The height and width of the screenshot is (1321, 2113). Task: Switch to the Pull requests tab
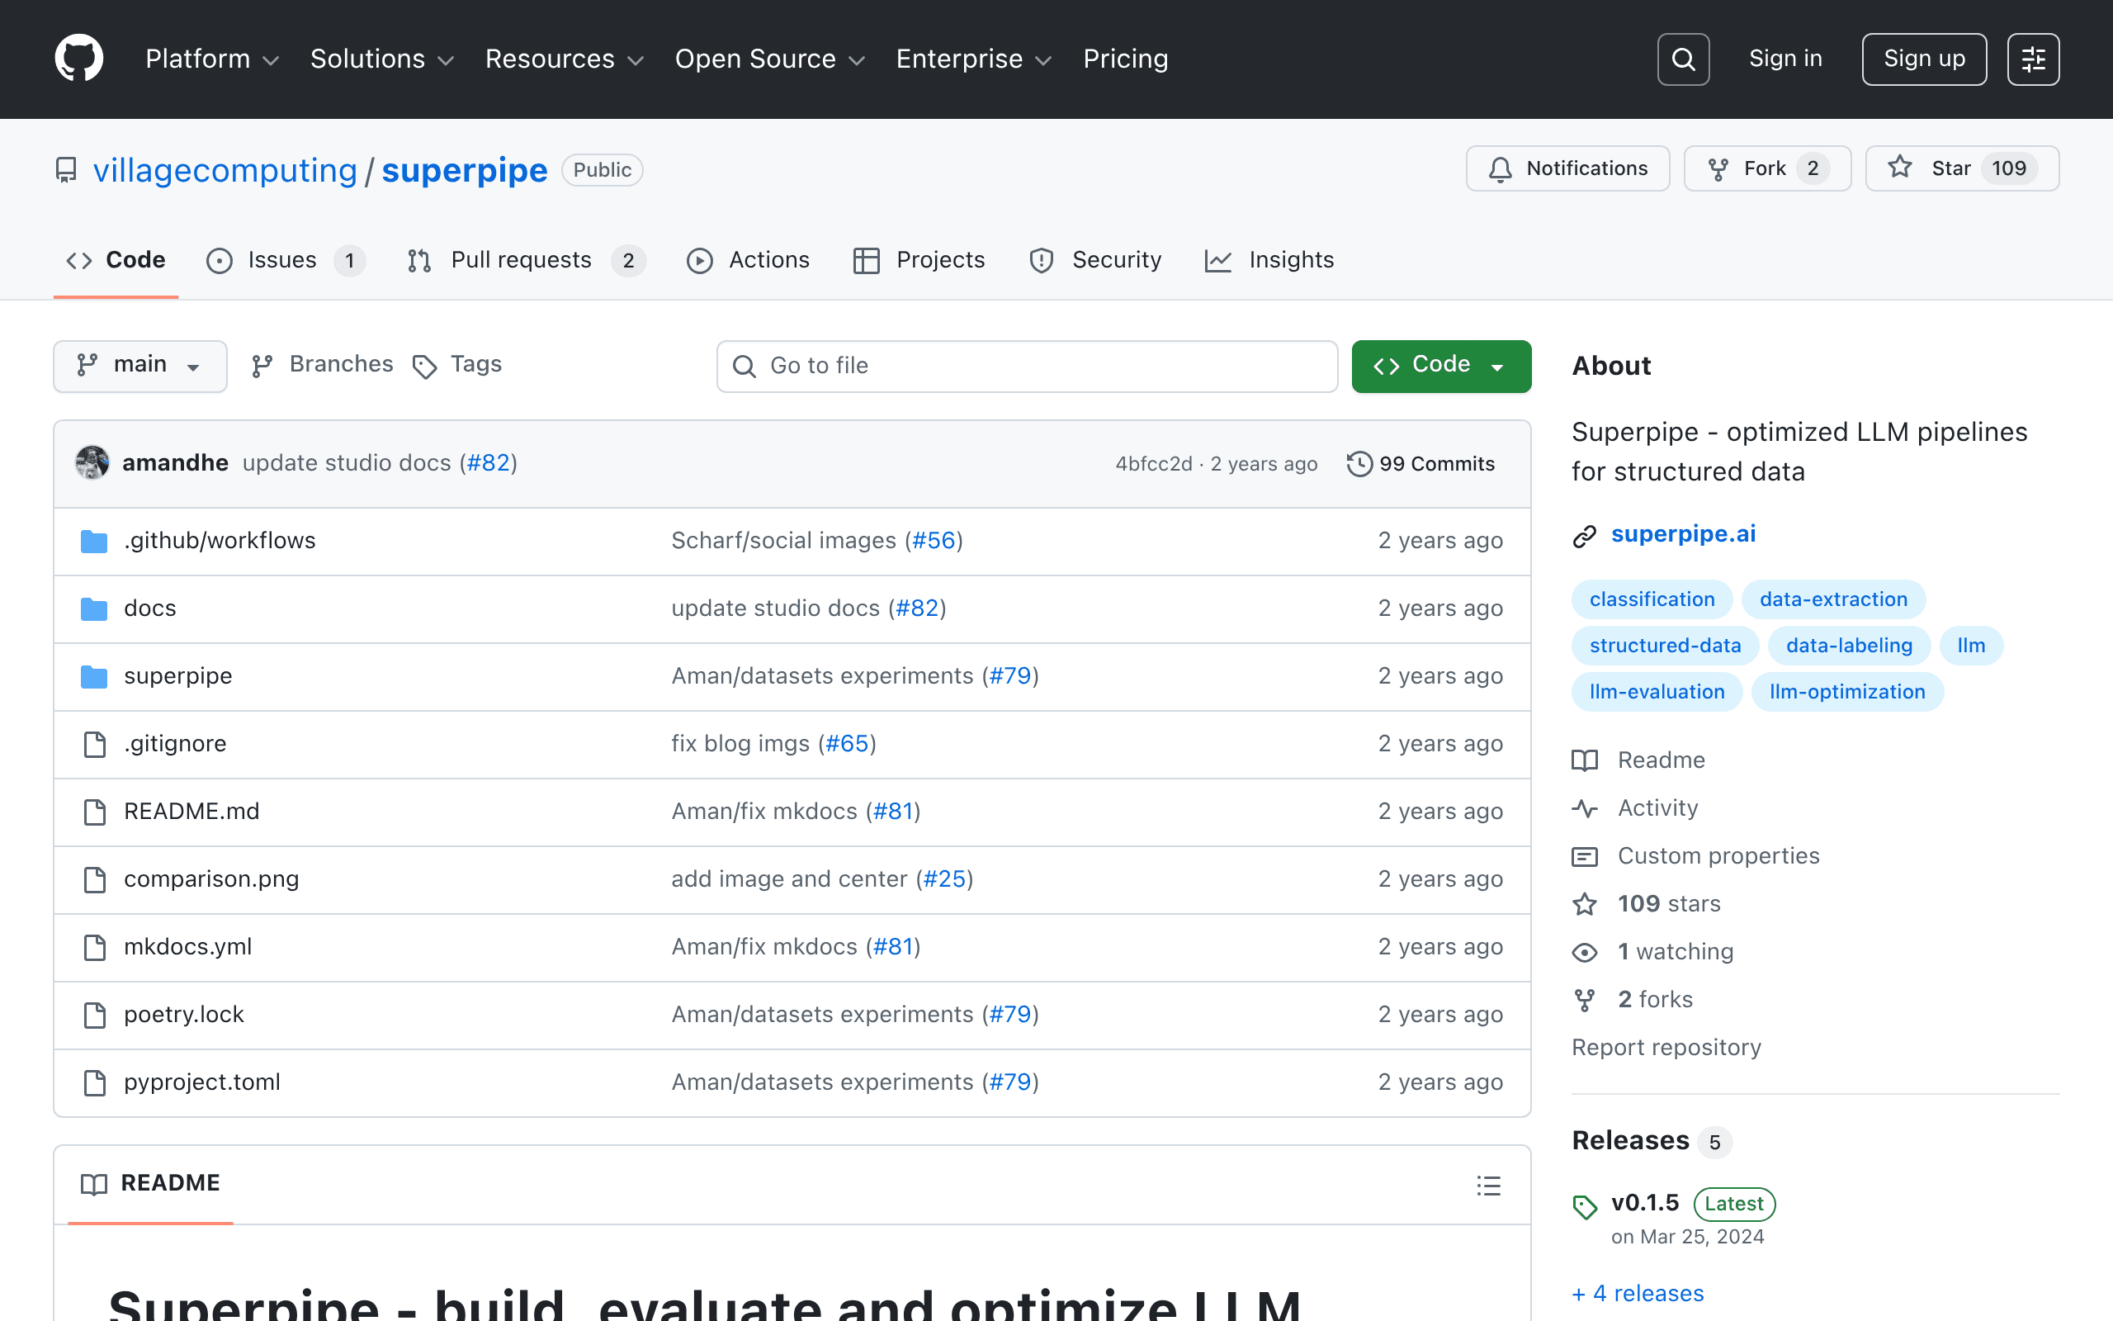tap(527, 260)
